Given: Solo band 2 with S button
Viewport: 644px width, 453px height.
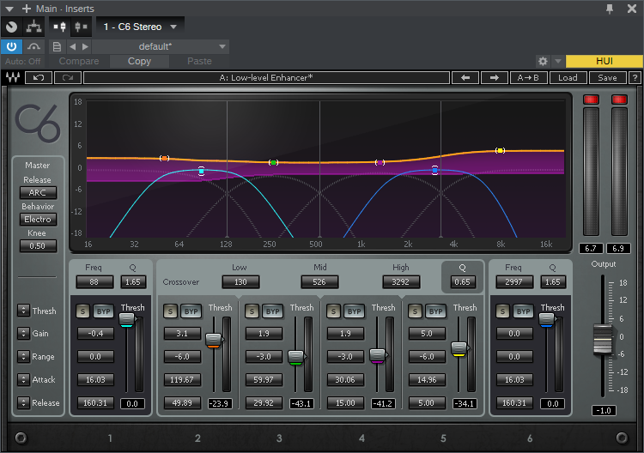Looking at the screenshot, I should 170,311.
